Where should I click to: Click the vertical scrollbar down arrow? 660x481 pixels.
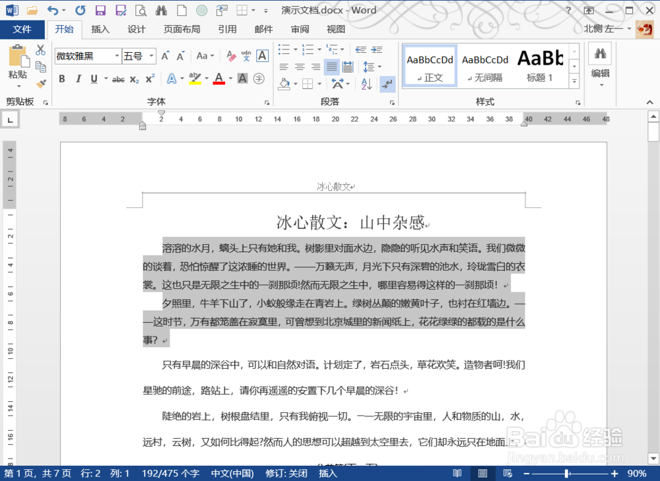click(653, 459)
